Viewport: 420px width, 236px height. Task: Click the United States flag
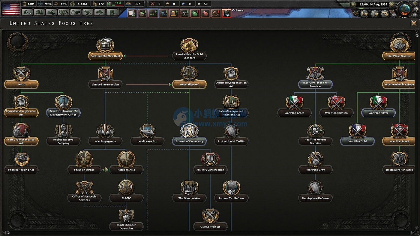[10, 8]
